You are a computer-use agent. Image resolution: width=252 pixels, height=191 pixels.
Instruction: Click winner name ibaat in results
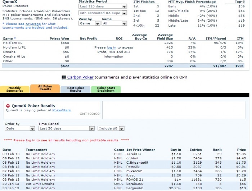(131, 175)
